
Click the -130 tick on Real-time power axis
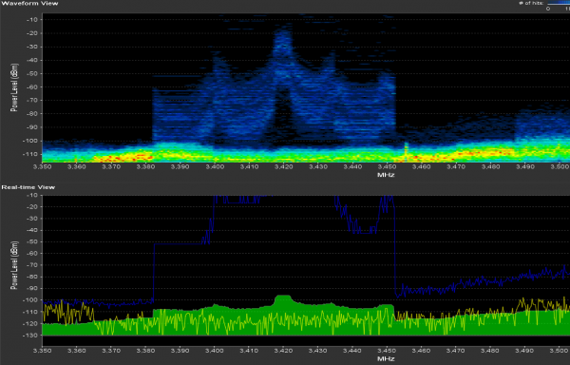point(30,336)
